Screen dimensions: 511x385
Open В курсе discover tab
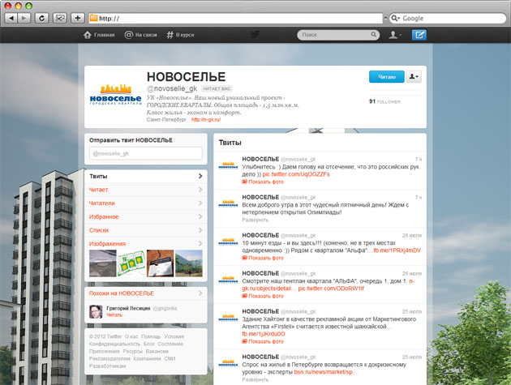(x=180, y=35)
